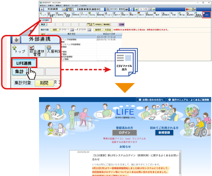This screenshot has width=212, height=176.
Task: Open the ツール menu in the menu bar
Action: 75,5
